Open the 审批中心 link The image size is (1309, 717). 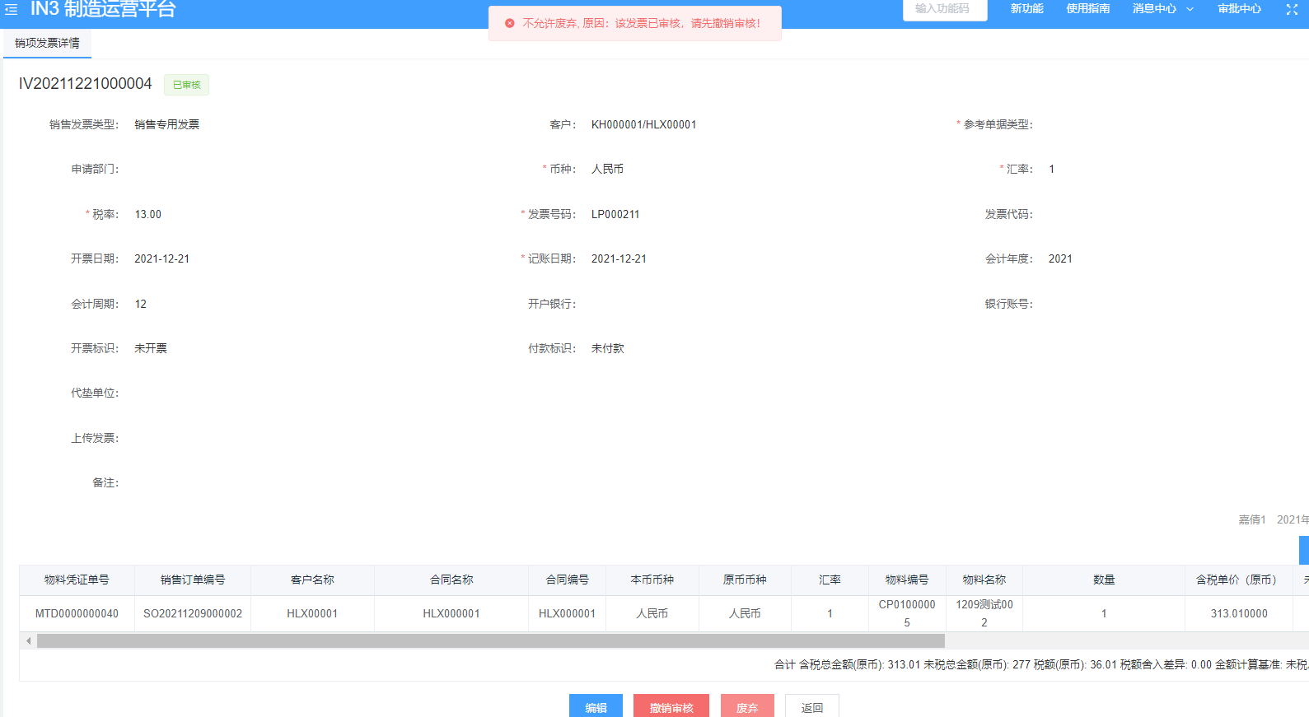pos(1239,9)
